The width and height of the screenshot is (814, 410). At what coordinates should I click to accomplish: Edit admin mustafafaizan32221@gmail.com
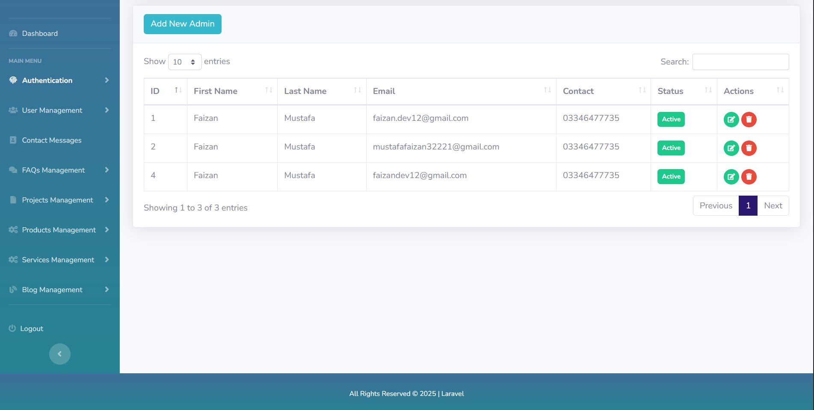731,148
